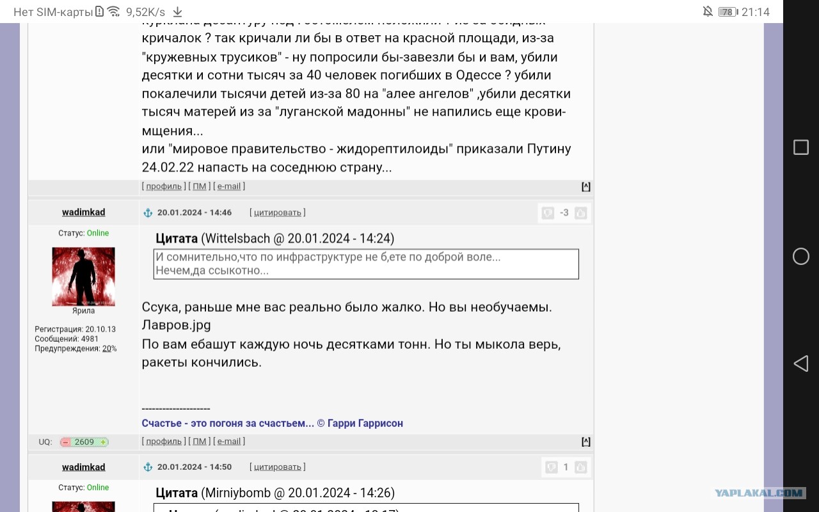Click the '1' rating of the 14:50 post
819x512 pixels.
coord(566,467)
